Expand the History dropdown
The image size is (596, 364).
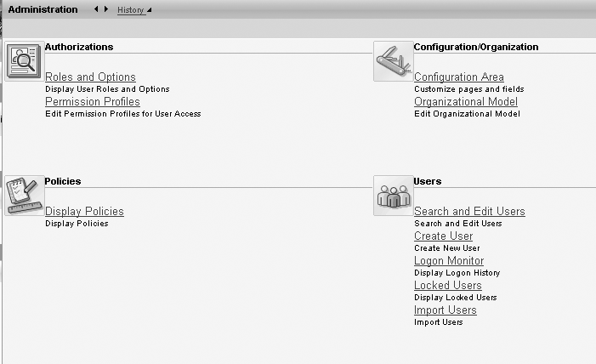tap(133, 10)
